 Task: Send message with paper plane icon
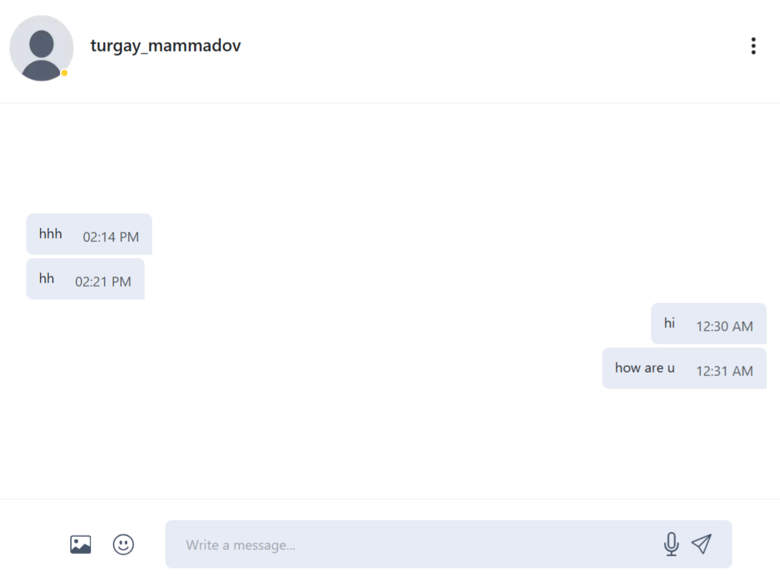coord(702,544)
